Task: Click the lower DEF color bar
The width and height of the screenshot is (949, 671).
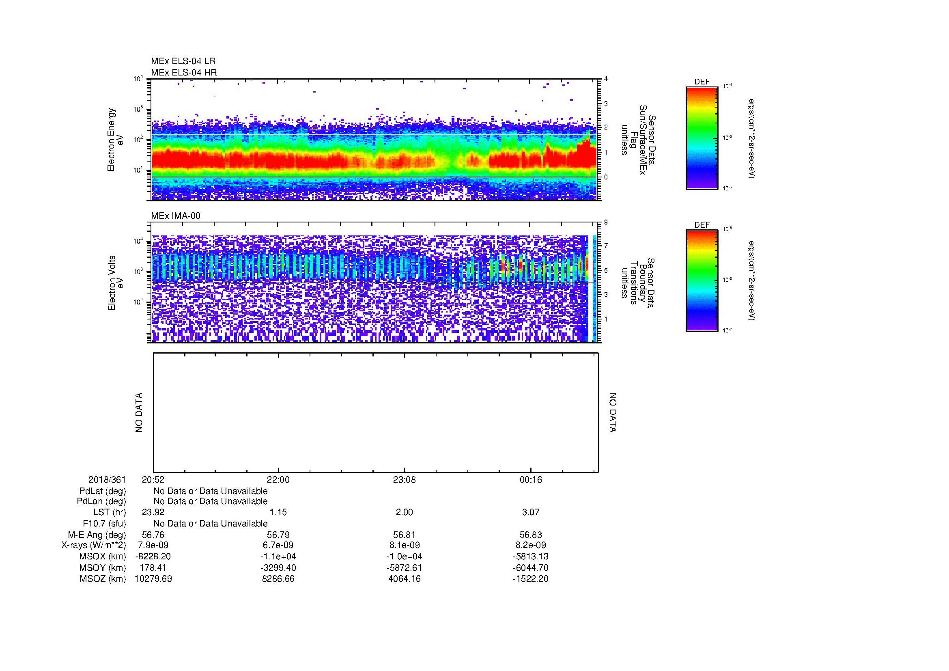Action: tap(702, 281)
